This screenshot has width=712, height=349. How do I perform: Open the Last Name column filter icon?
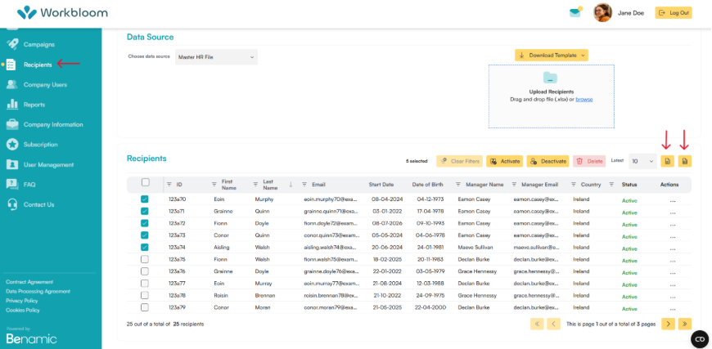pos(255,185)
